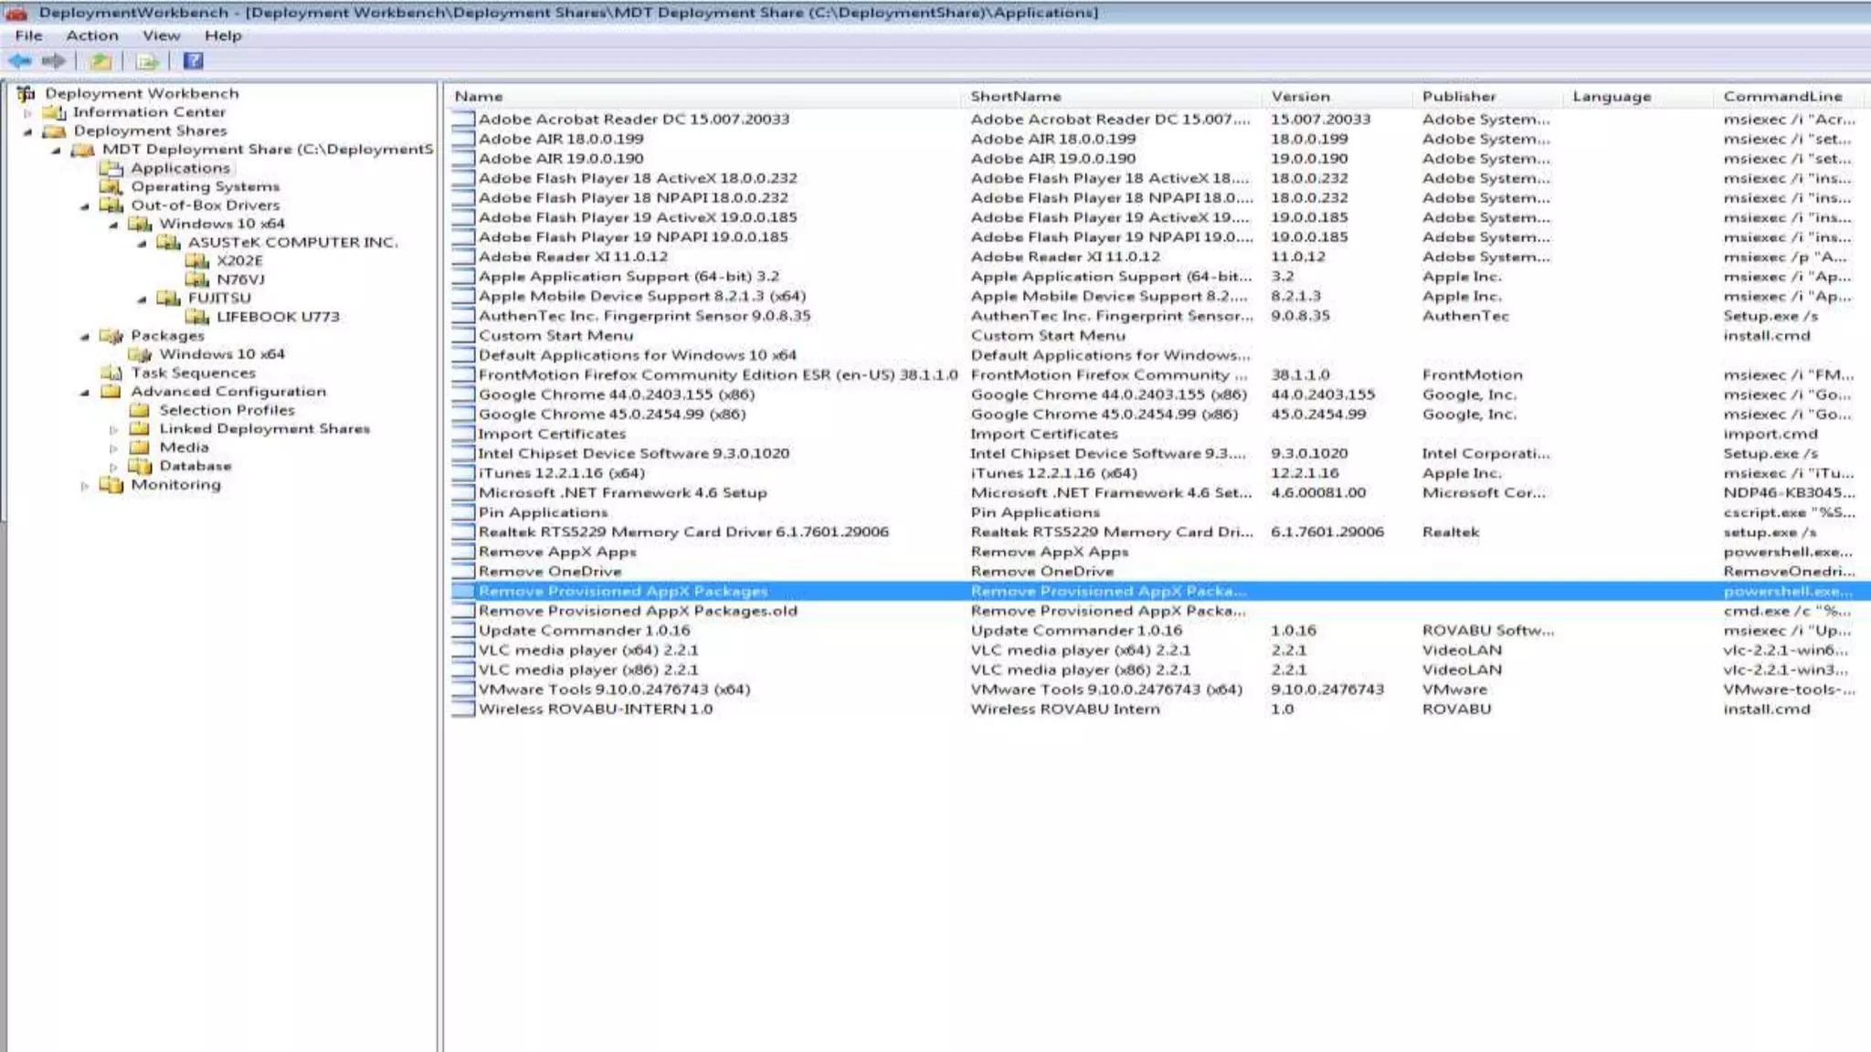The width and height of the screenshot is (1871, 1052).
Task: Sort by the Publisher column header
Action: pyautogui.click(x=1489, y=96)
